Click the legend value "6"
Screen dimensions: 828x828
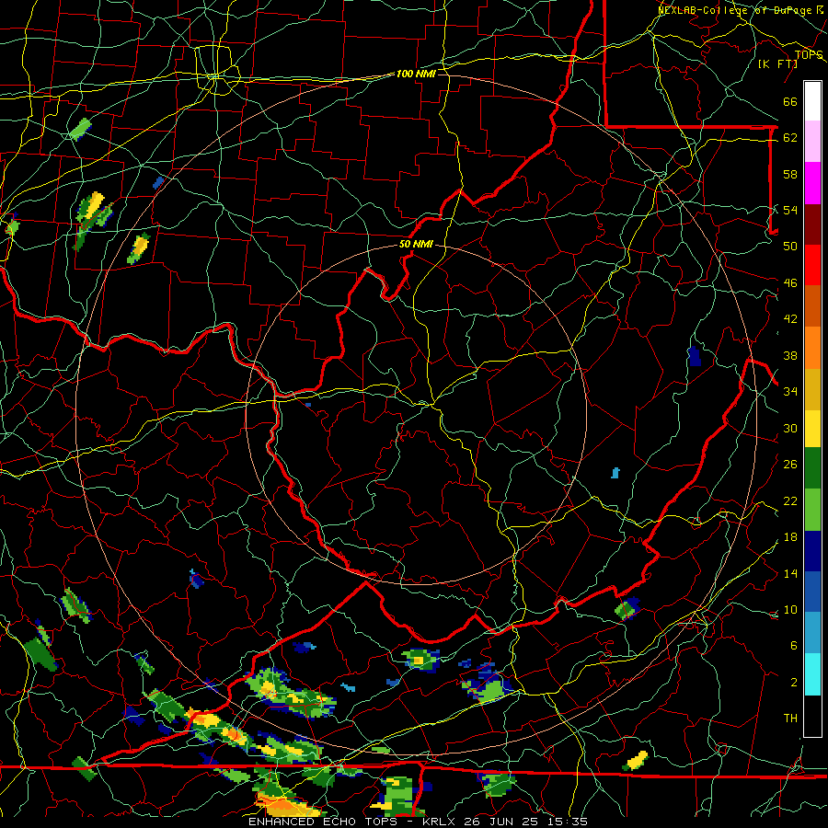pyautogui.click(x=794, y=646)
